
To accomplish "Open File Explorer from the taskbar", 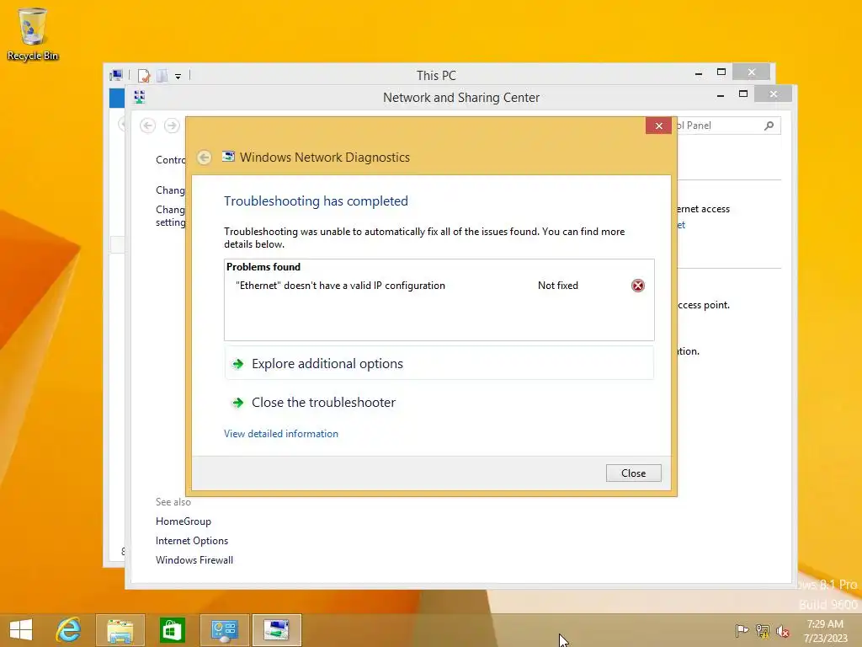I will [120, 630].
